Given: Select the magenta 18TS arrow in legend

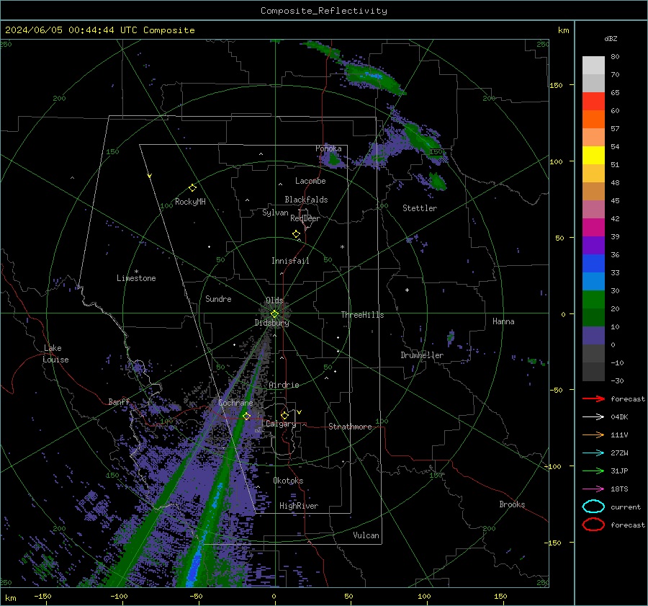Looking at the screenshot, I should click(593, 489).
